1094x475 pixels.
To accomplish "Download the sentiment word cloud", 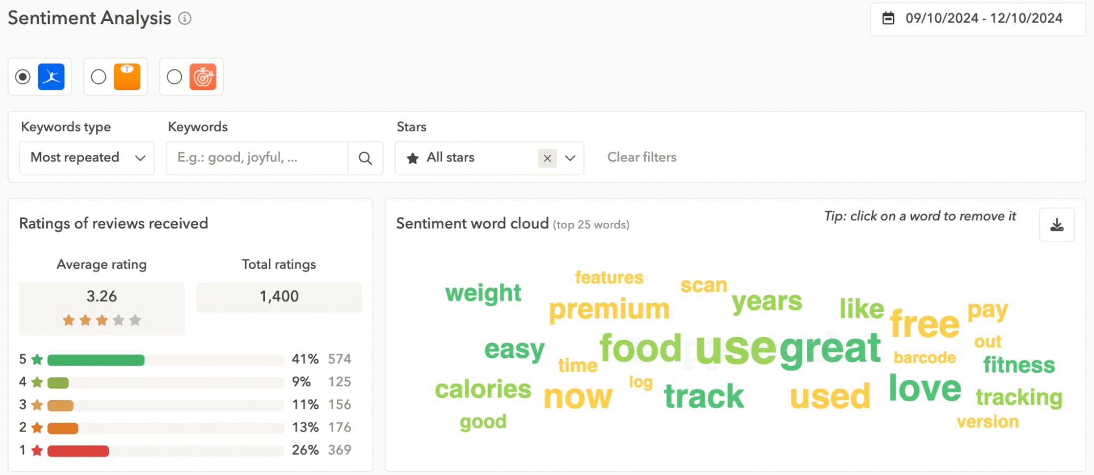I will [1057, 224].
